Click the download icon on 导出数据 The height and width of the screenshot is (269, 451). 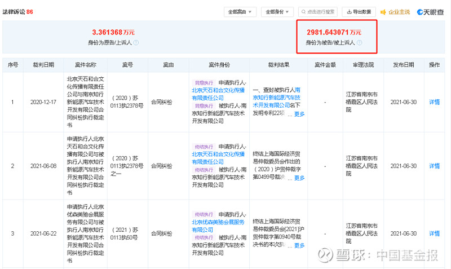[x=349, y=12]
